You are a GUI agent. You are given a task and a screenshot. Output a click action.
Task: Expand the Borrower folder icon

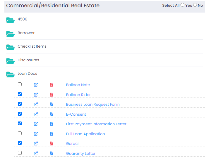point(10,34)
